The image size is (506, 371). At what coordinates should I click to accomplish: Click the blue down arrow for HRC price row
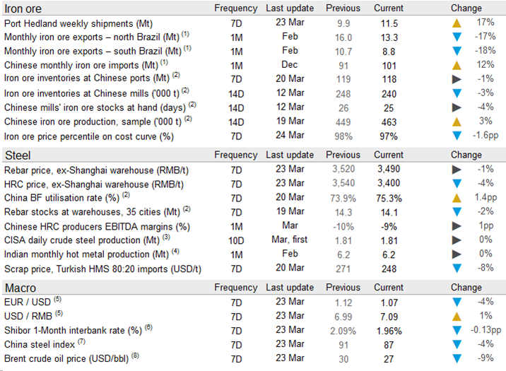tap(457, 184)
